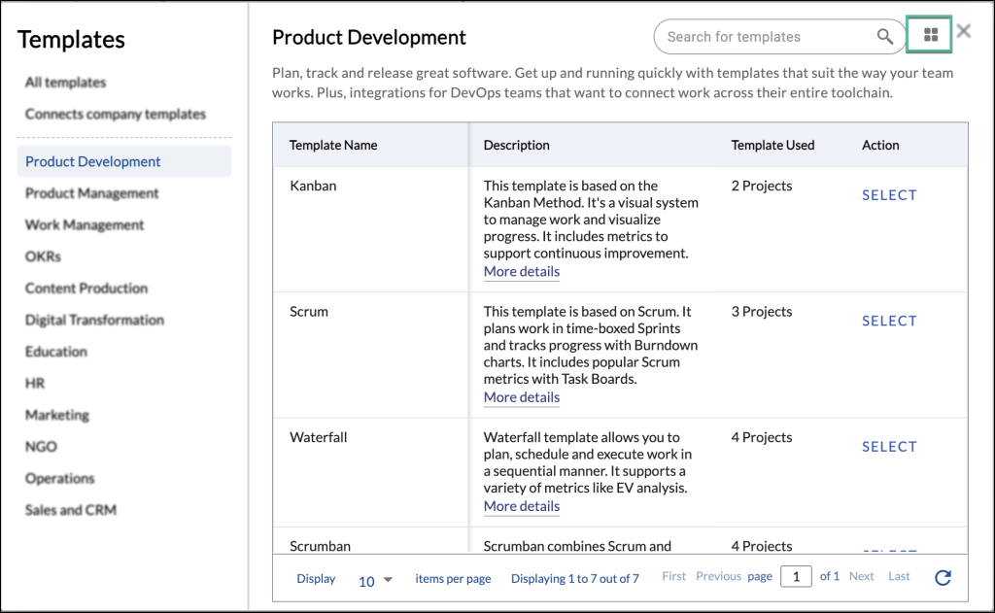The image size is (995, 613).
Task: Go to Last page
Action: coord(899,576)
